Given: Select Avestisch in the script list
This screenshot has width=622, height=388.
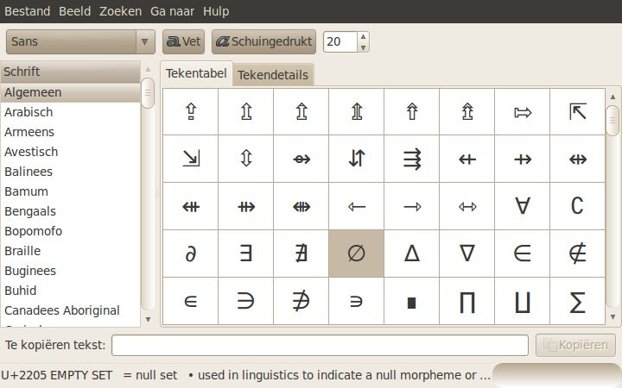Looking at the screenshot, I should pyautogui.click(x=70, y=152).
